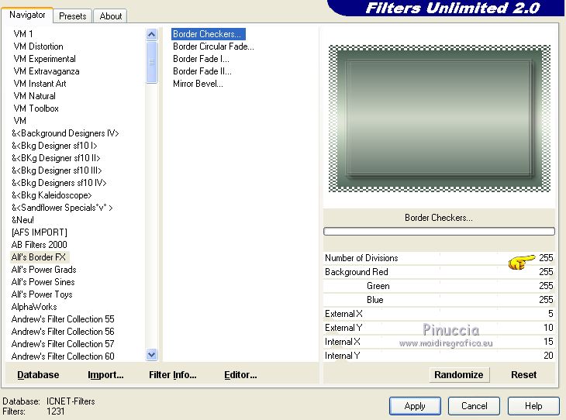Click the category list scroll down arrow
Screen dimensions: 566x420
click(x=152, y=355)
